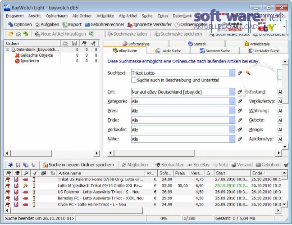Click the Notiz button
The image size is (292, 225).
point(221,165)
